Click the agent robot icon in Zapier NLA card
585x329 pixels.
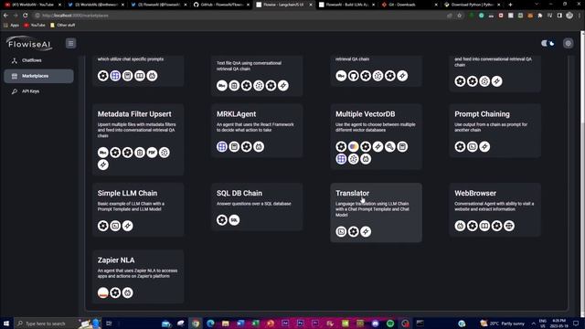coord(128,292)
